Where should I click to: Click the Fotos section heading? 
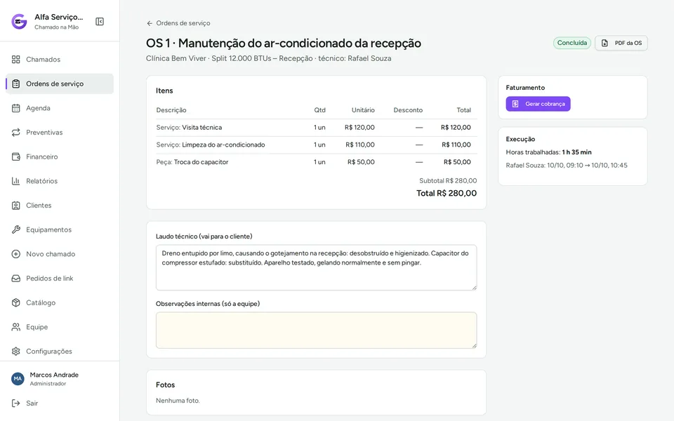[x=166, y=385]
